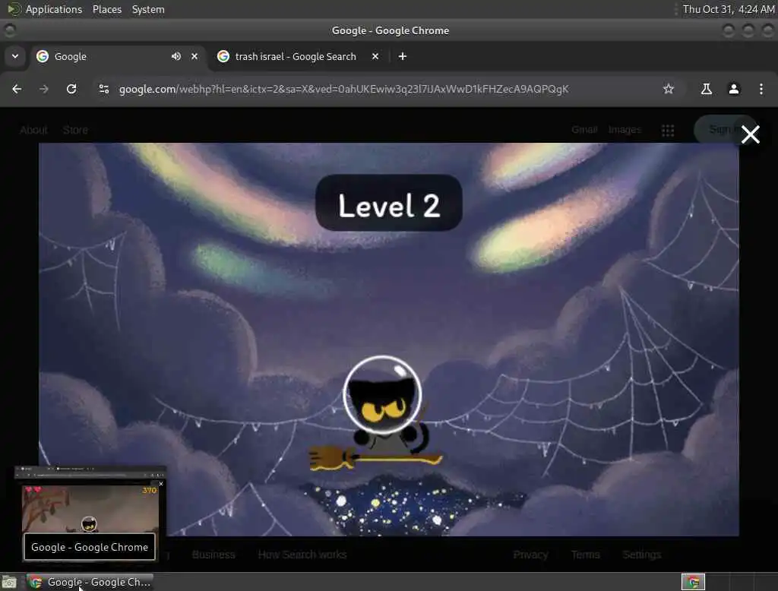This screenshot has height=591, width=778.
Task: Click the forward navigation arrow
Action: [x=44, y=89]
